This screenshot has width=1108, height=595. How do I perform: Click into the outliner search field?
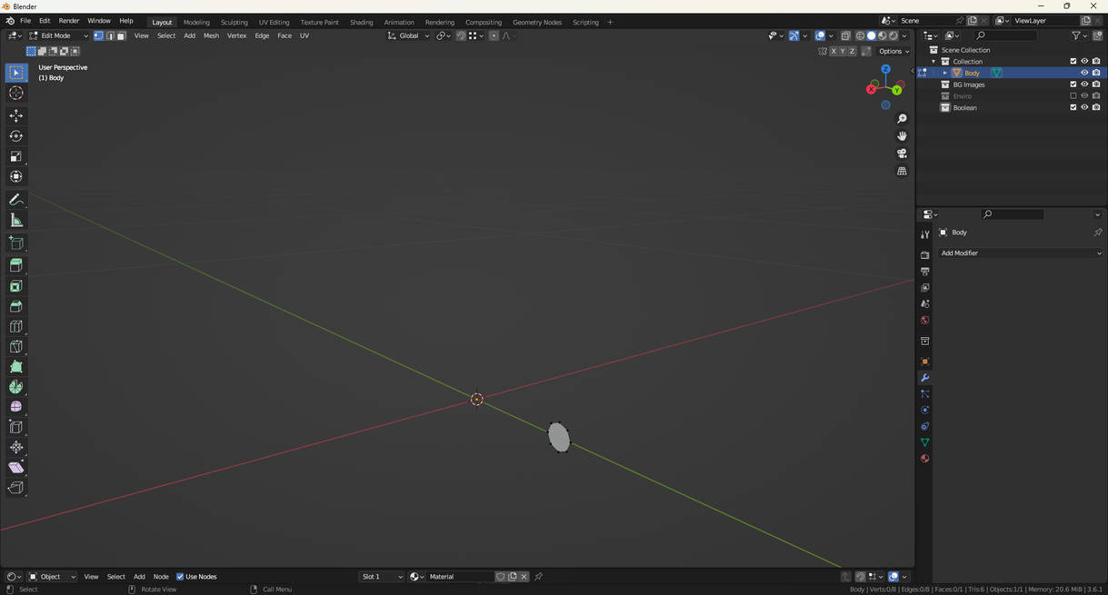click(x=1004, y=35)
